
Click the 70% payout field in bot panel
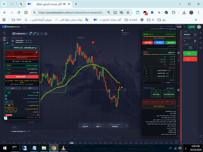9,105
